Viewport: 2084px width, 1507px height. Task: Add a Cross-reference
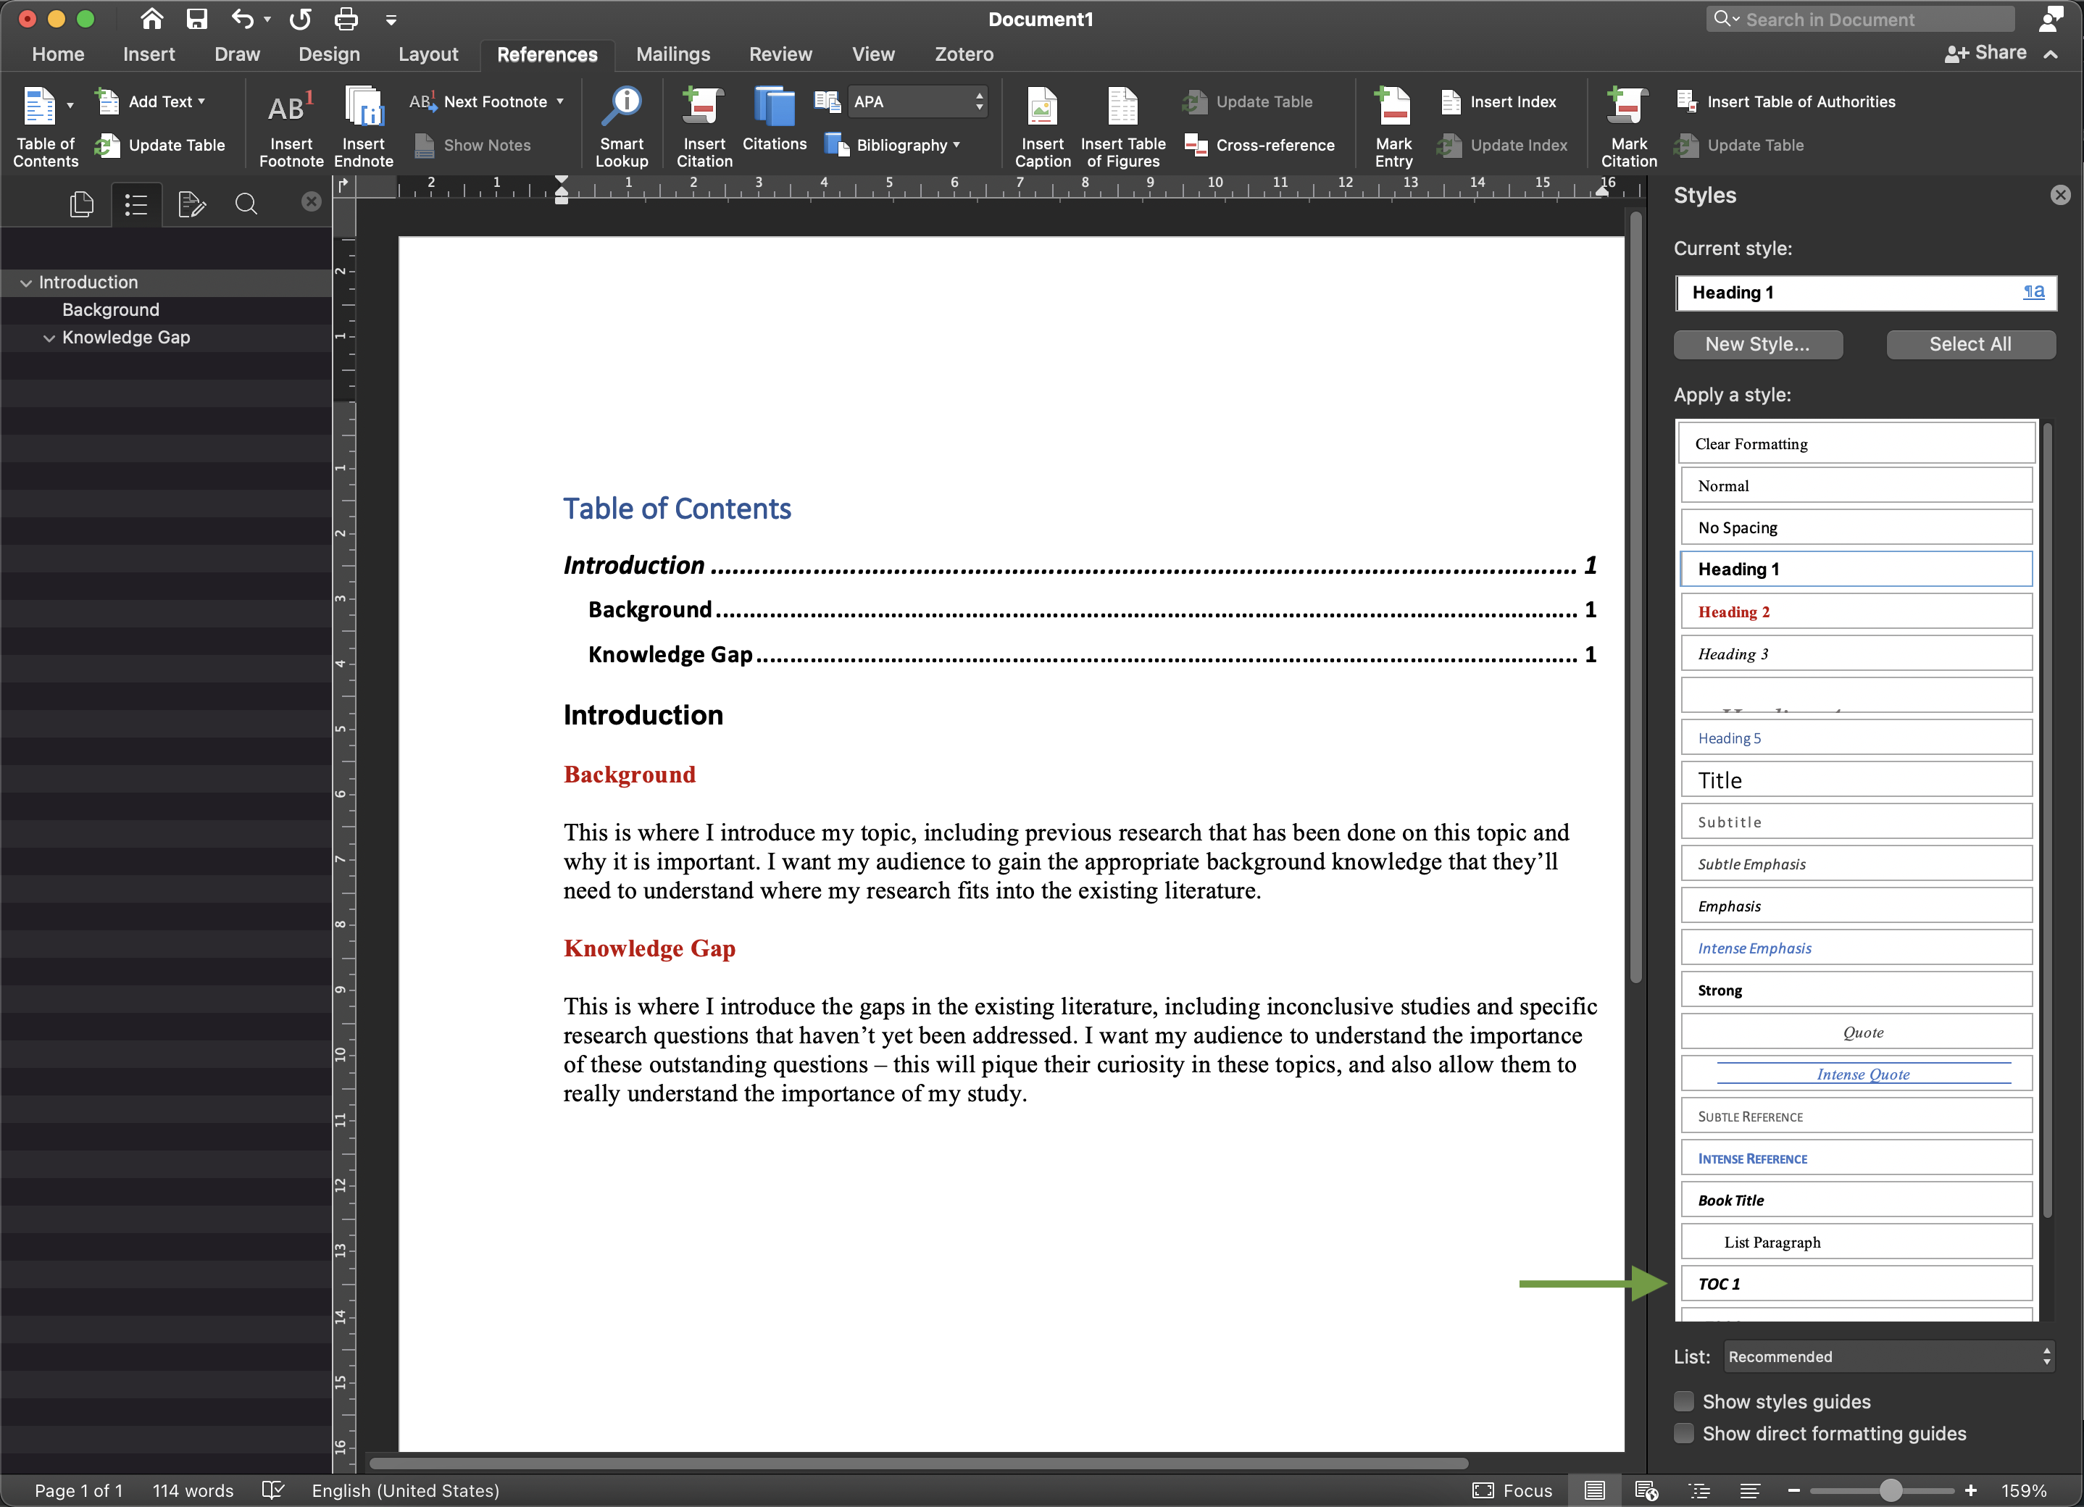1260,145
